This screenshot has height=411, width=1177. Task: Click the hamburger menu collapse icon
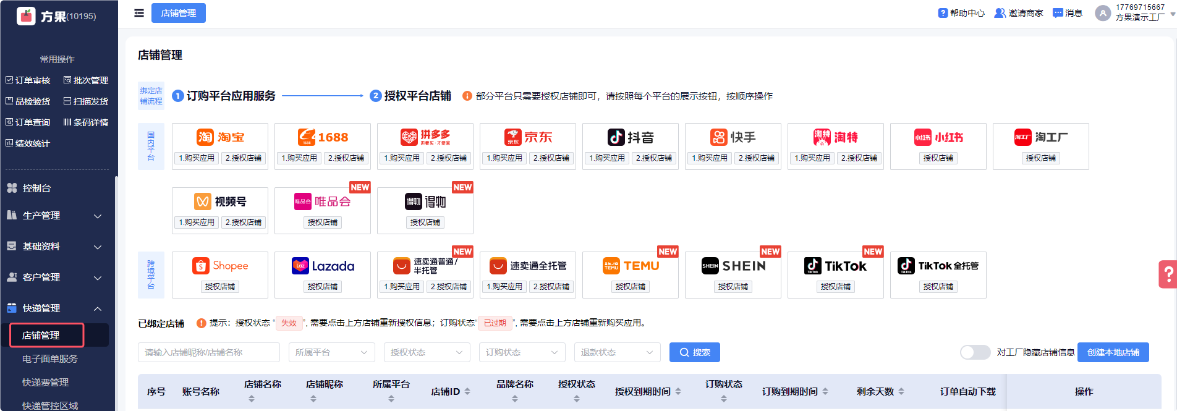139,13
